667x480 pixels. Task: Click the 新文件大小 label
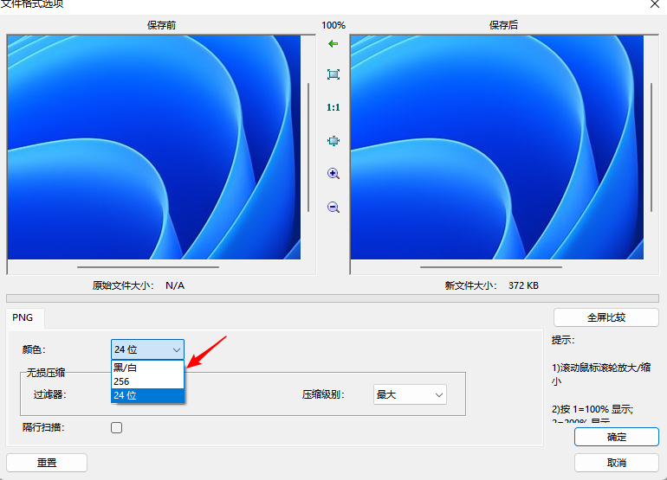point(471,285)
